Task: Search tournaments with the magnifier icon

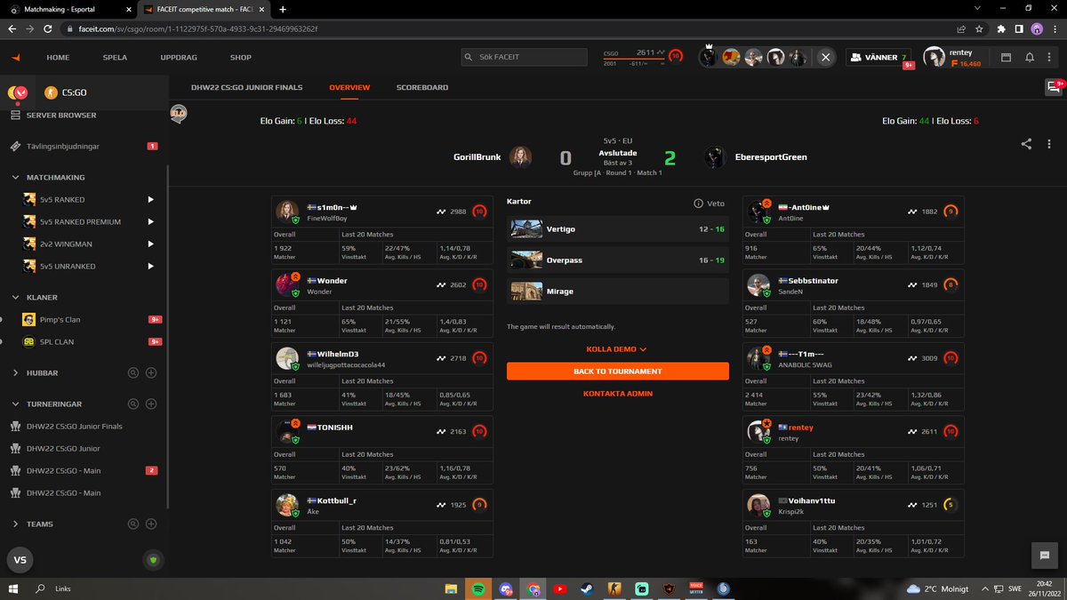Action: coord(133,404)
